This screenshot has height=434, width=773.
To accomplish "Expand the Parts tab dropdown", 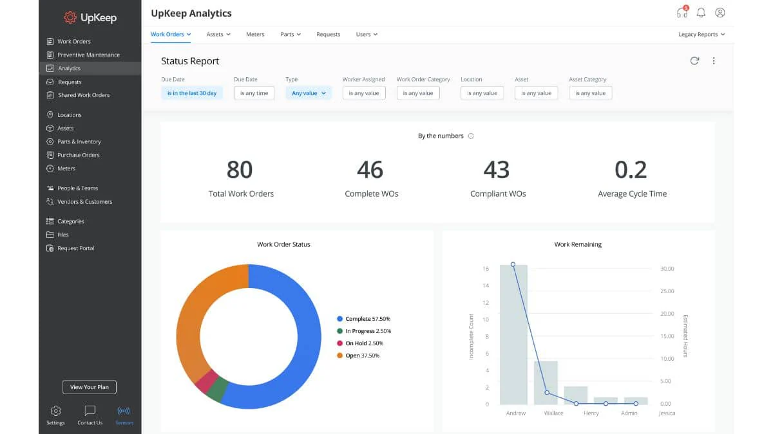I will pyautogui.click(x=291, y=34).
